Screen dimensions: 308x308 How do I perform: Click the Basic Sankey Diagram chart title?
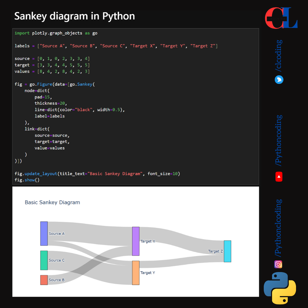tap(52, 202)
